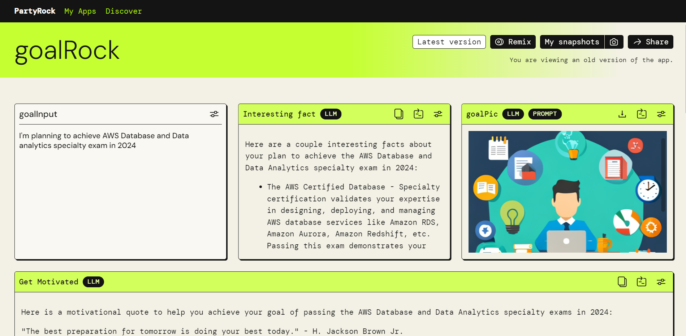Share the goalRock app

click(651, 42)
